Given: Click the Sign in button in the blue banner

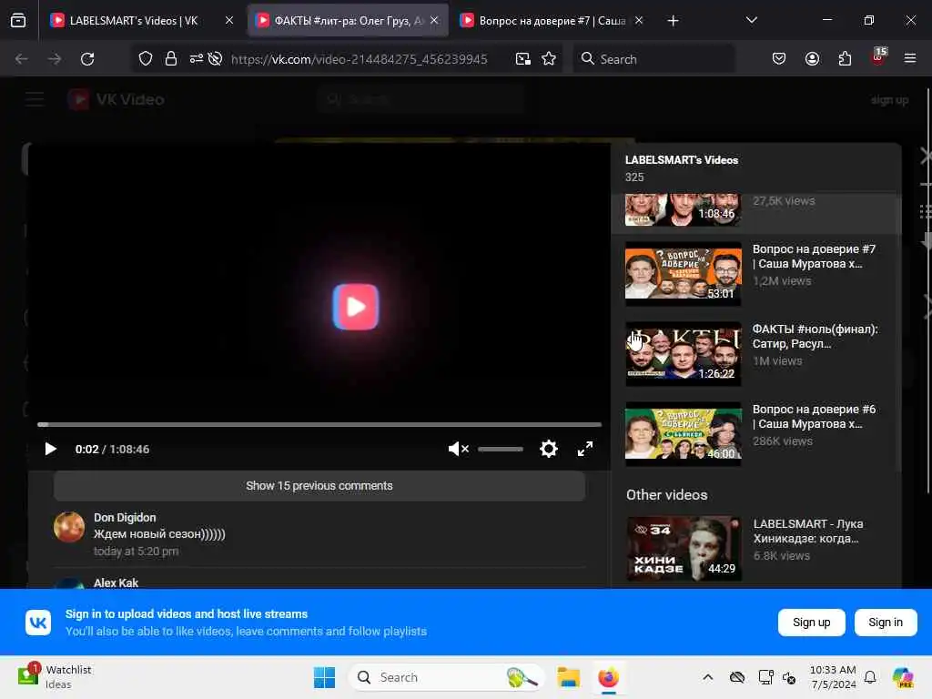Looking at the screenshot, I should pyautogui.click(x=885, y=623).
